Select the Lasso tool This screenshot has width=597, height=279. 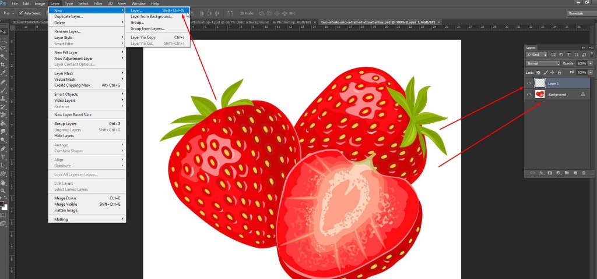(3, 48)
